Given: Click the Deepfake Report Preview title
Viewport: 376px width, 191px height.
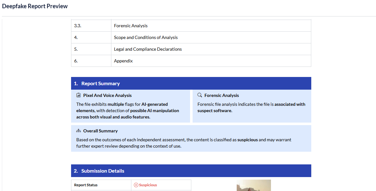Looking at the screenshot, I should click(x=35, y=6).
